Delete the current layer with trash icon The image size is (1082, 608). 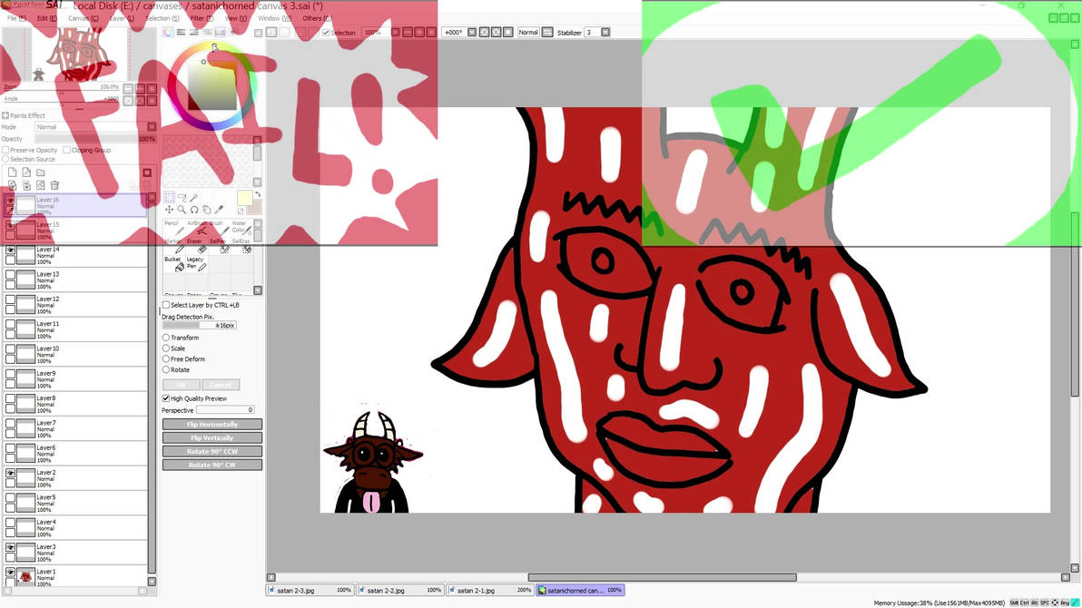(54, 186)
